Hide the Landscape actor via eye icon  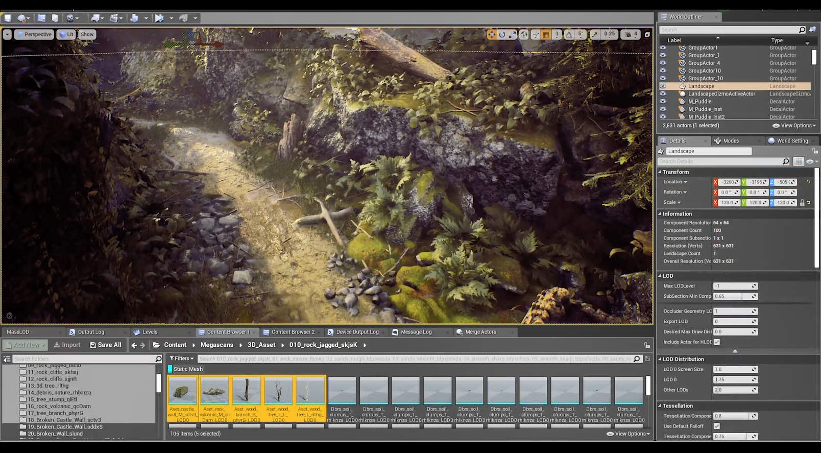pyautogui.click(x=663, y=86)
